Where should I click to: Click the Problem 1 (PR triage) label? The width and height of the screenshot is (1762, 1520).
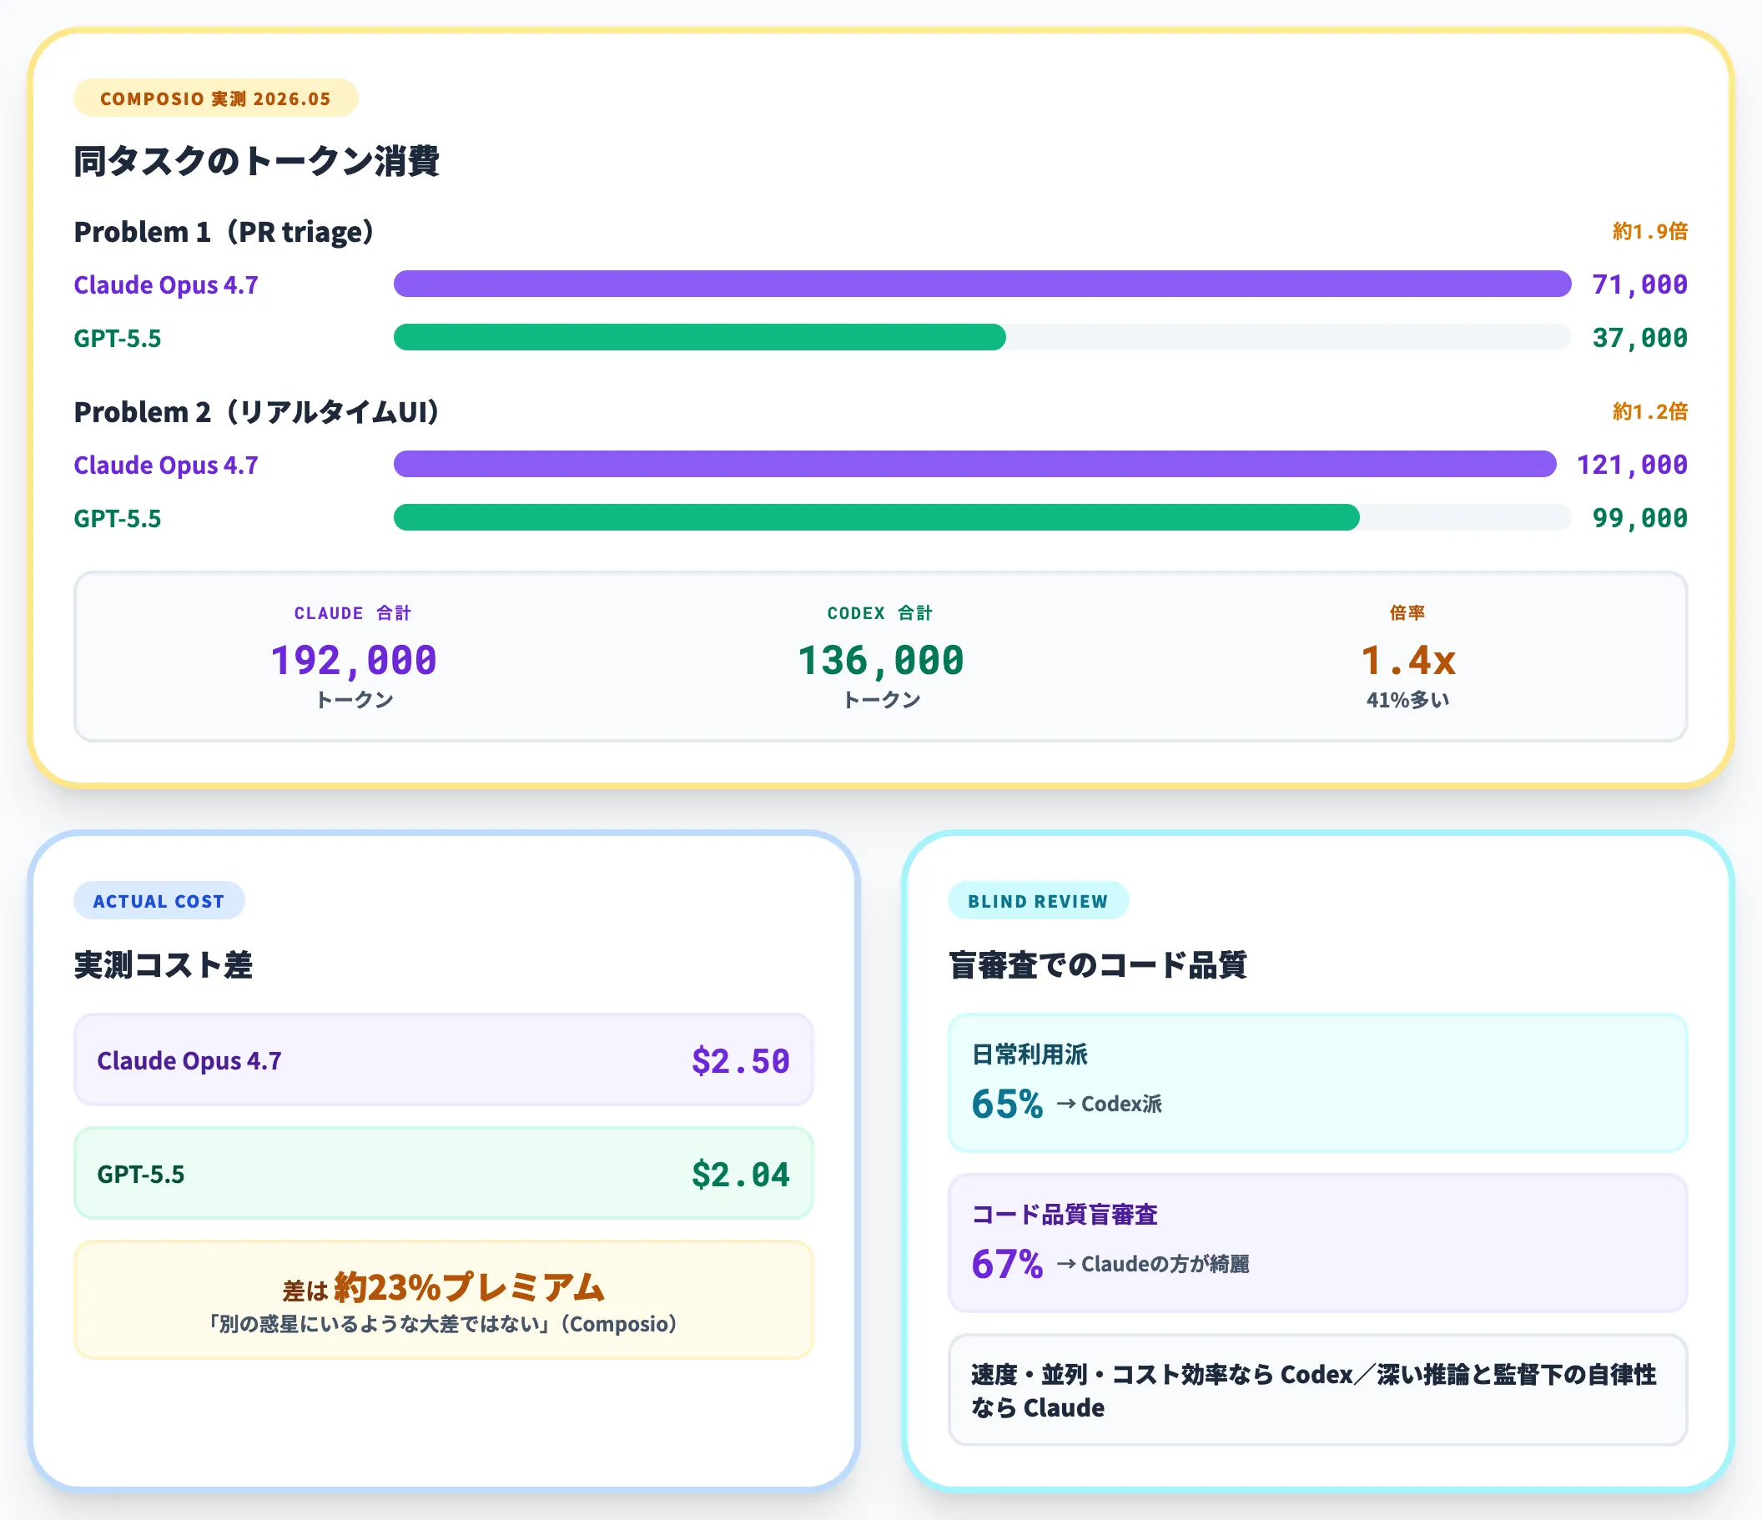click(x=224, y=231)
